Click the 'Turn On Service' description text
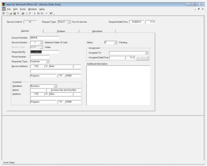This screenshot has height=166, width=207. [79, 22]
